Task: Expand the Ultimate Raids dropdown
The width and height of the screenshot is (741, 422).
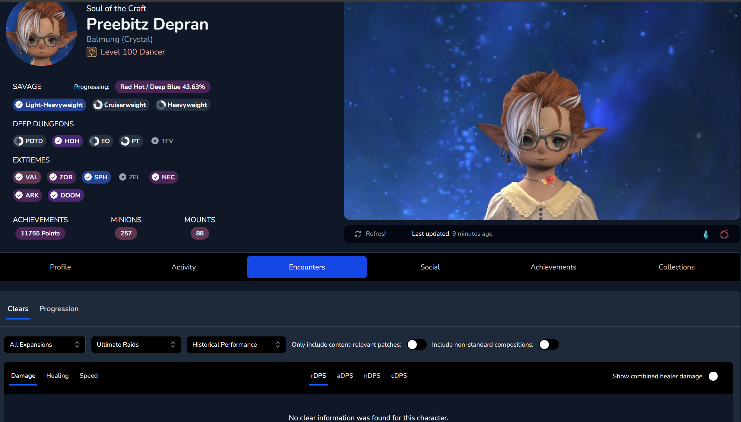Action: [x=136, y=345]
